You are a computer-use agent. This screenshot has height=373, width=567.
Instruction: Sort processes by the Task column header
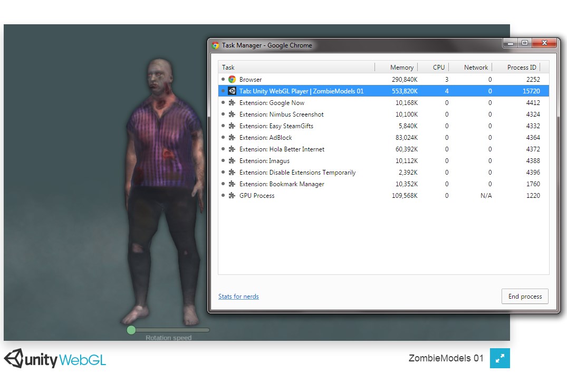(296, 68)
